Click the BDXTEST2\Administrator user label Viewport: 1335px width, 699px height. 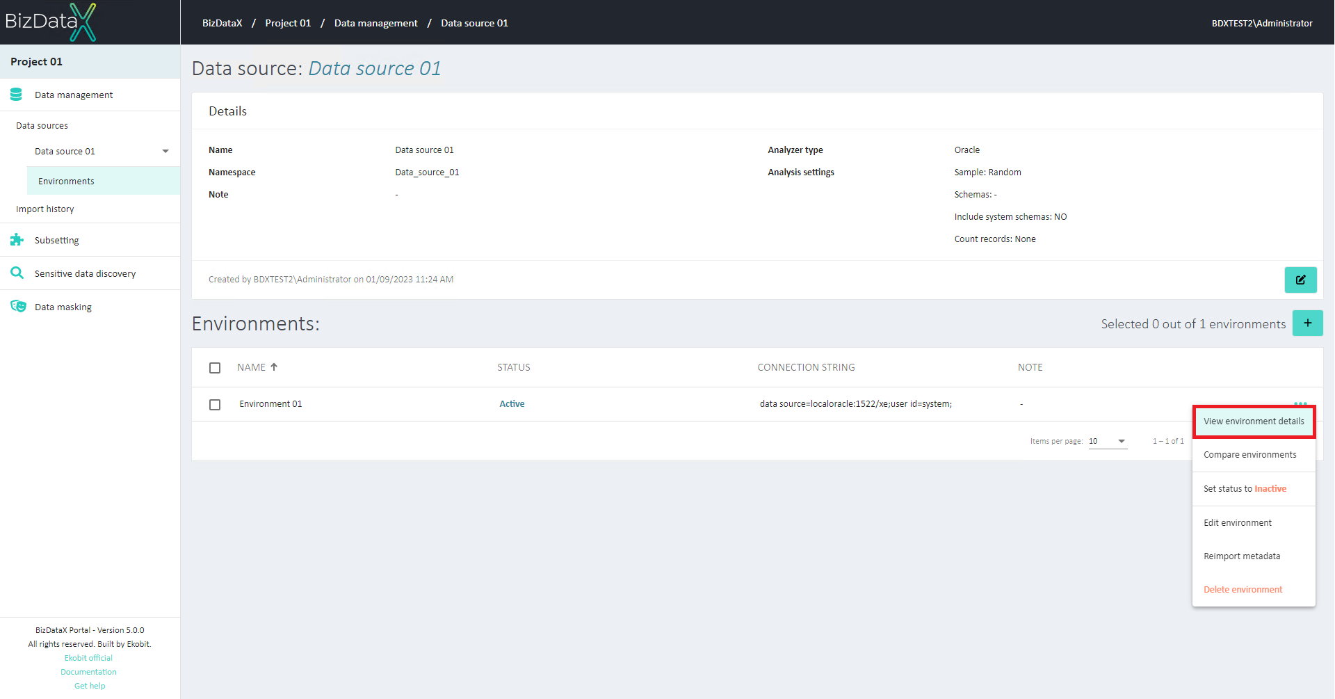coord(1262,23)
